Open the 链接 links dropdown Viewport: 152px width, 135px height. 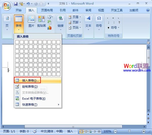(x=61, y=23)
